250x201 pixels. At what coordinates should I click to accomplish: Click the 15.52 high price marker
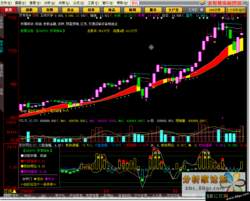coord(230,19)
